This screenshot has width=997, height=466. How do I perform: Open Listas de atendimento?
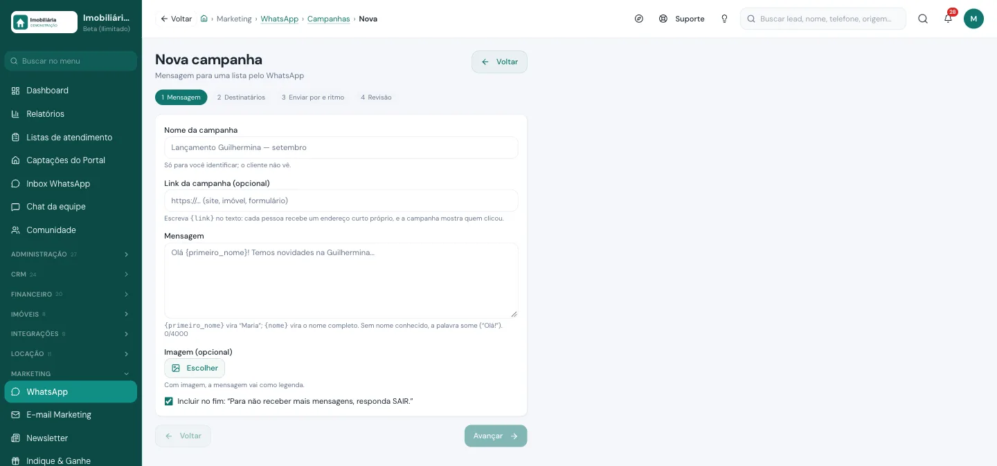[x=71, y=138]
